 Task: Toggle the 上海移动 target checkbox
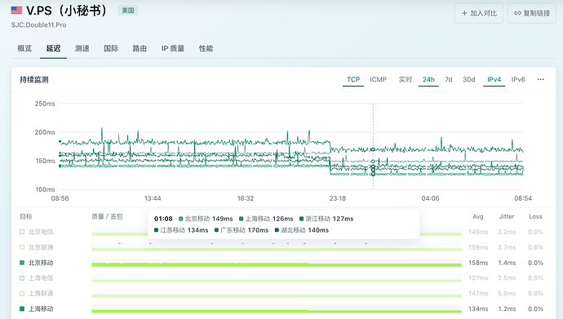(22, 308)
